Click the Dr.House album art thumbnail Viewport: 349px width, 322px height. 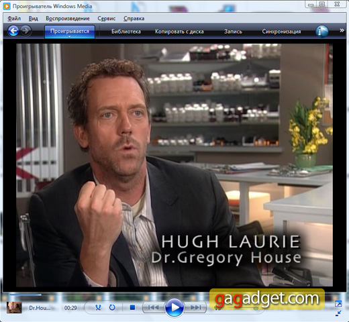click(x=14, y=308)
